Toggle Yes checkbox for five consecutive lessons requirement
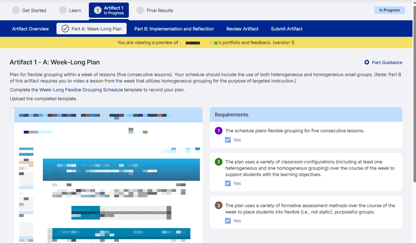 pos(228,140)
